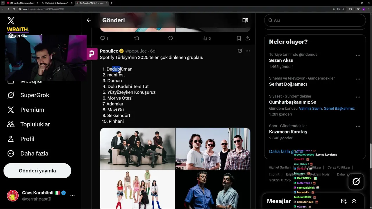
Task: Expand the Mesajlar drawer with double chevron
Action: pyautogui.click(x=354, y=201)
